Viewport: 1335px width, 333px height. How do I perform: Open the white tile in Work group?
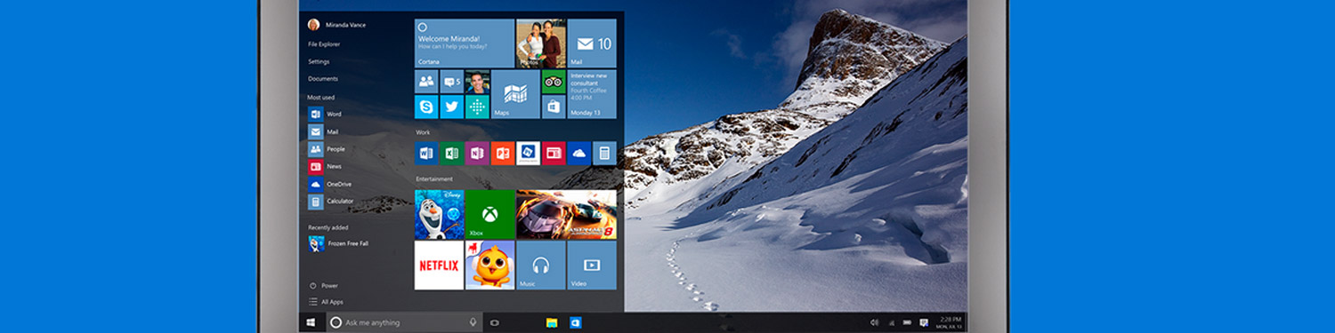coord(529,154)
